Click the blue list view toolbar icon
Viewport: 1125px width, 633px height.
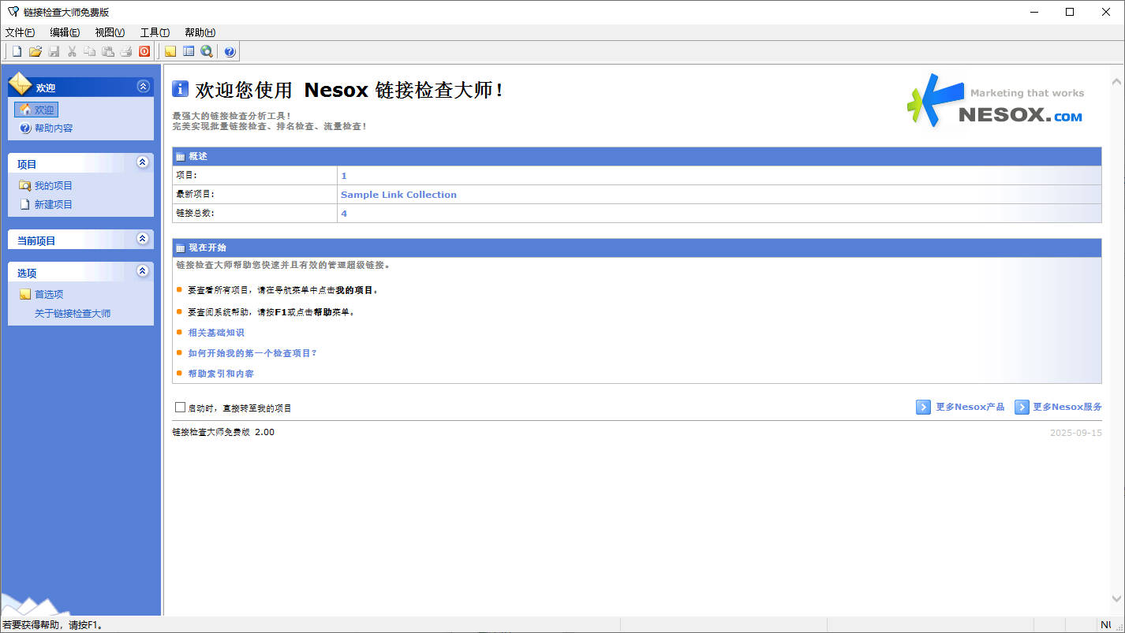tap(188, 52)
